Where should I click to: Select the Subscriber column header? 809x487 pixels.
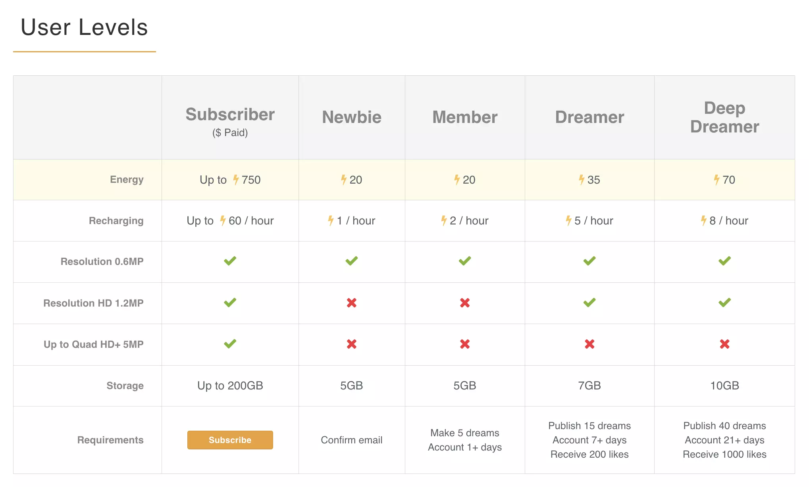(230, 115)
